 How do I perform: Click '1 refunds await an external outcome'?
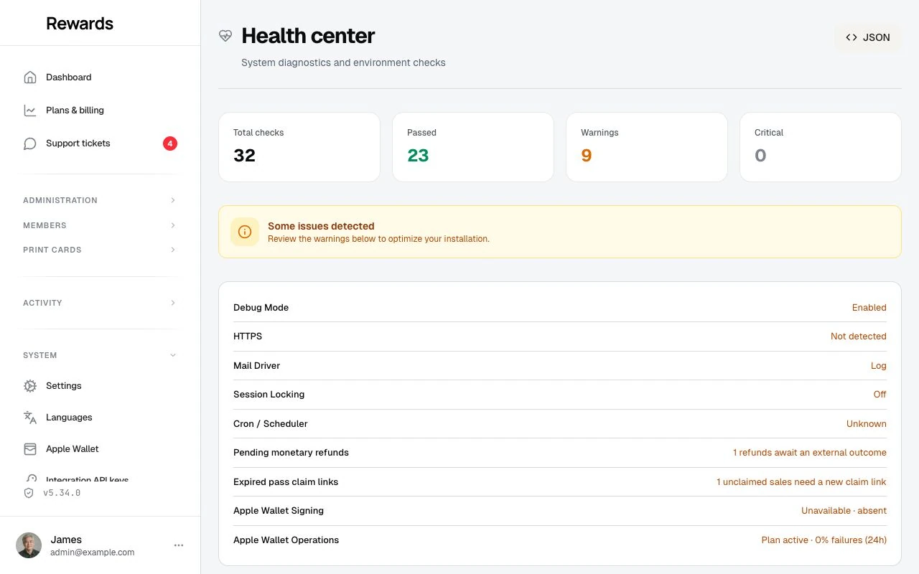(810, 453)
